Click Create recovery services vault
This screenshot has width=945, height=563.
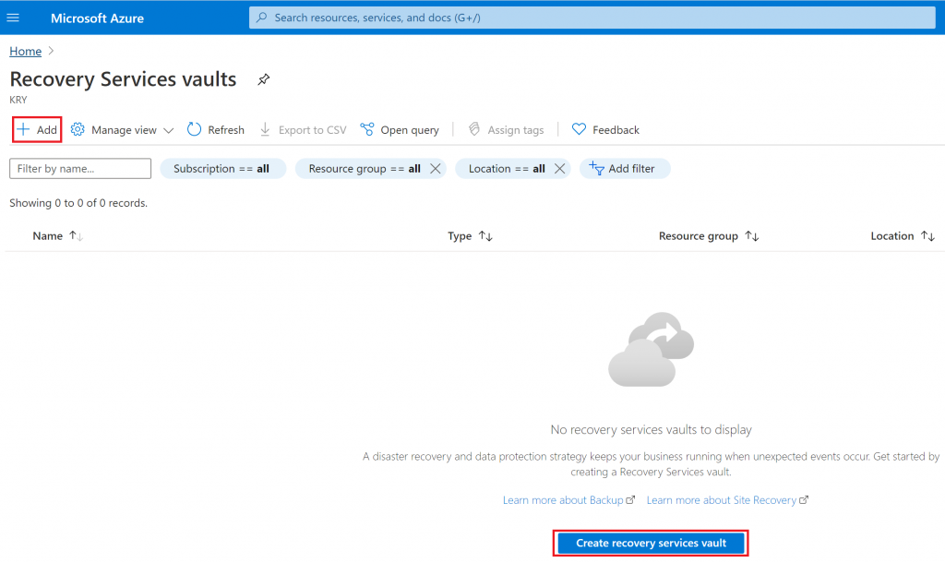coord(650,543)
